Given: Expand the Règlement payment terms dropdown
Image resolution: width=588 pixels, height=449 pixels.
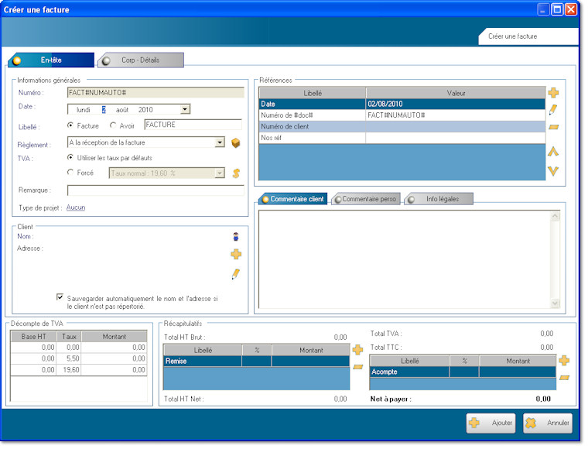Looking at the screenshot, I should click(x=220, y=142).
